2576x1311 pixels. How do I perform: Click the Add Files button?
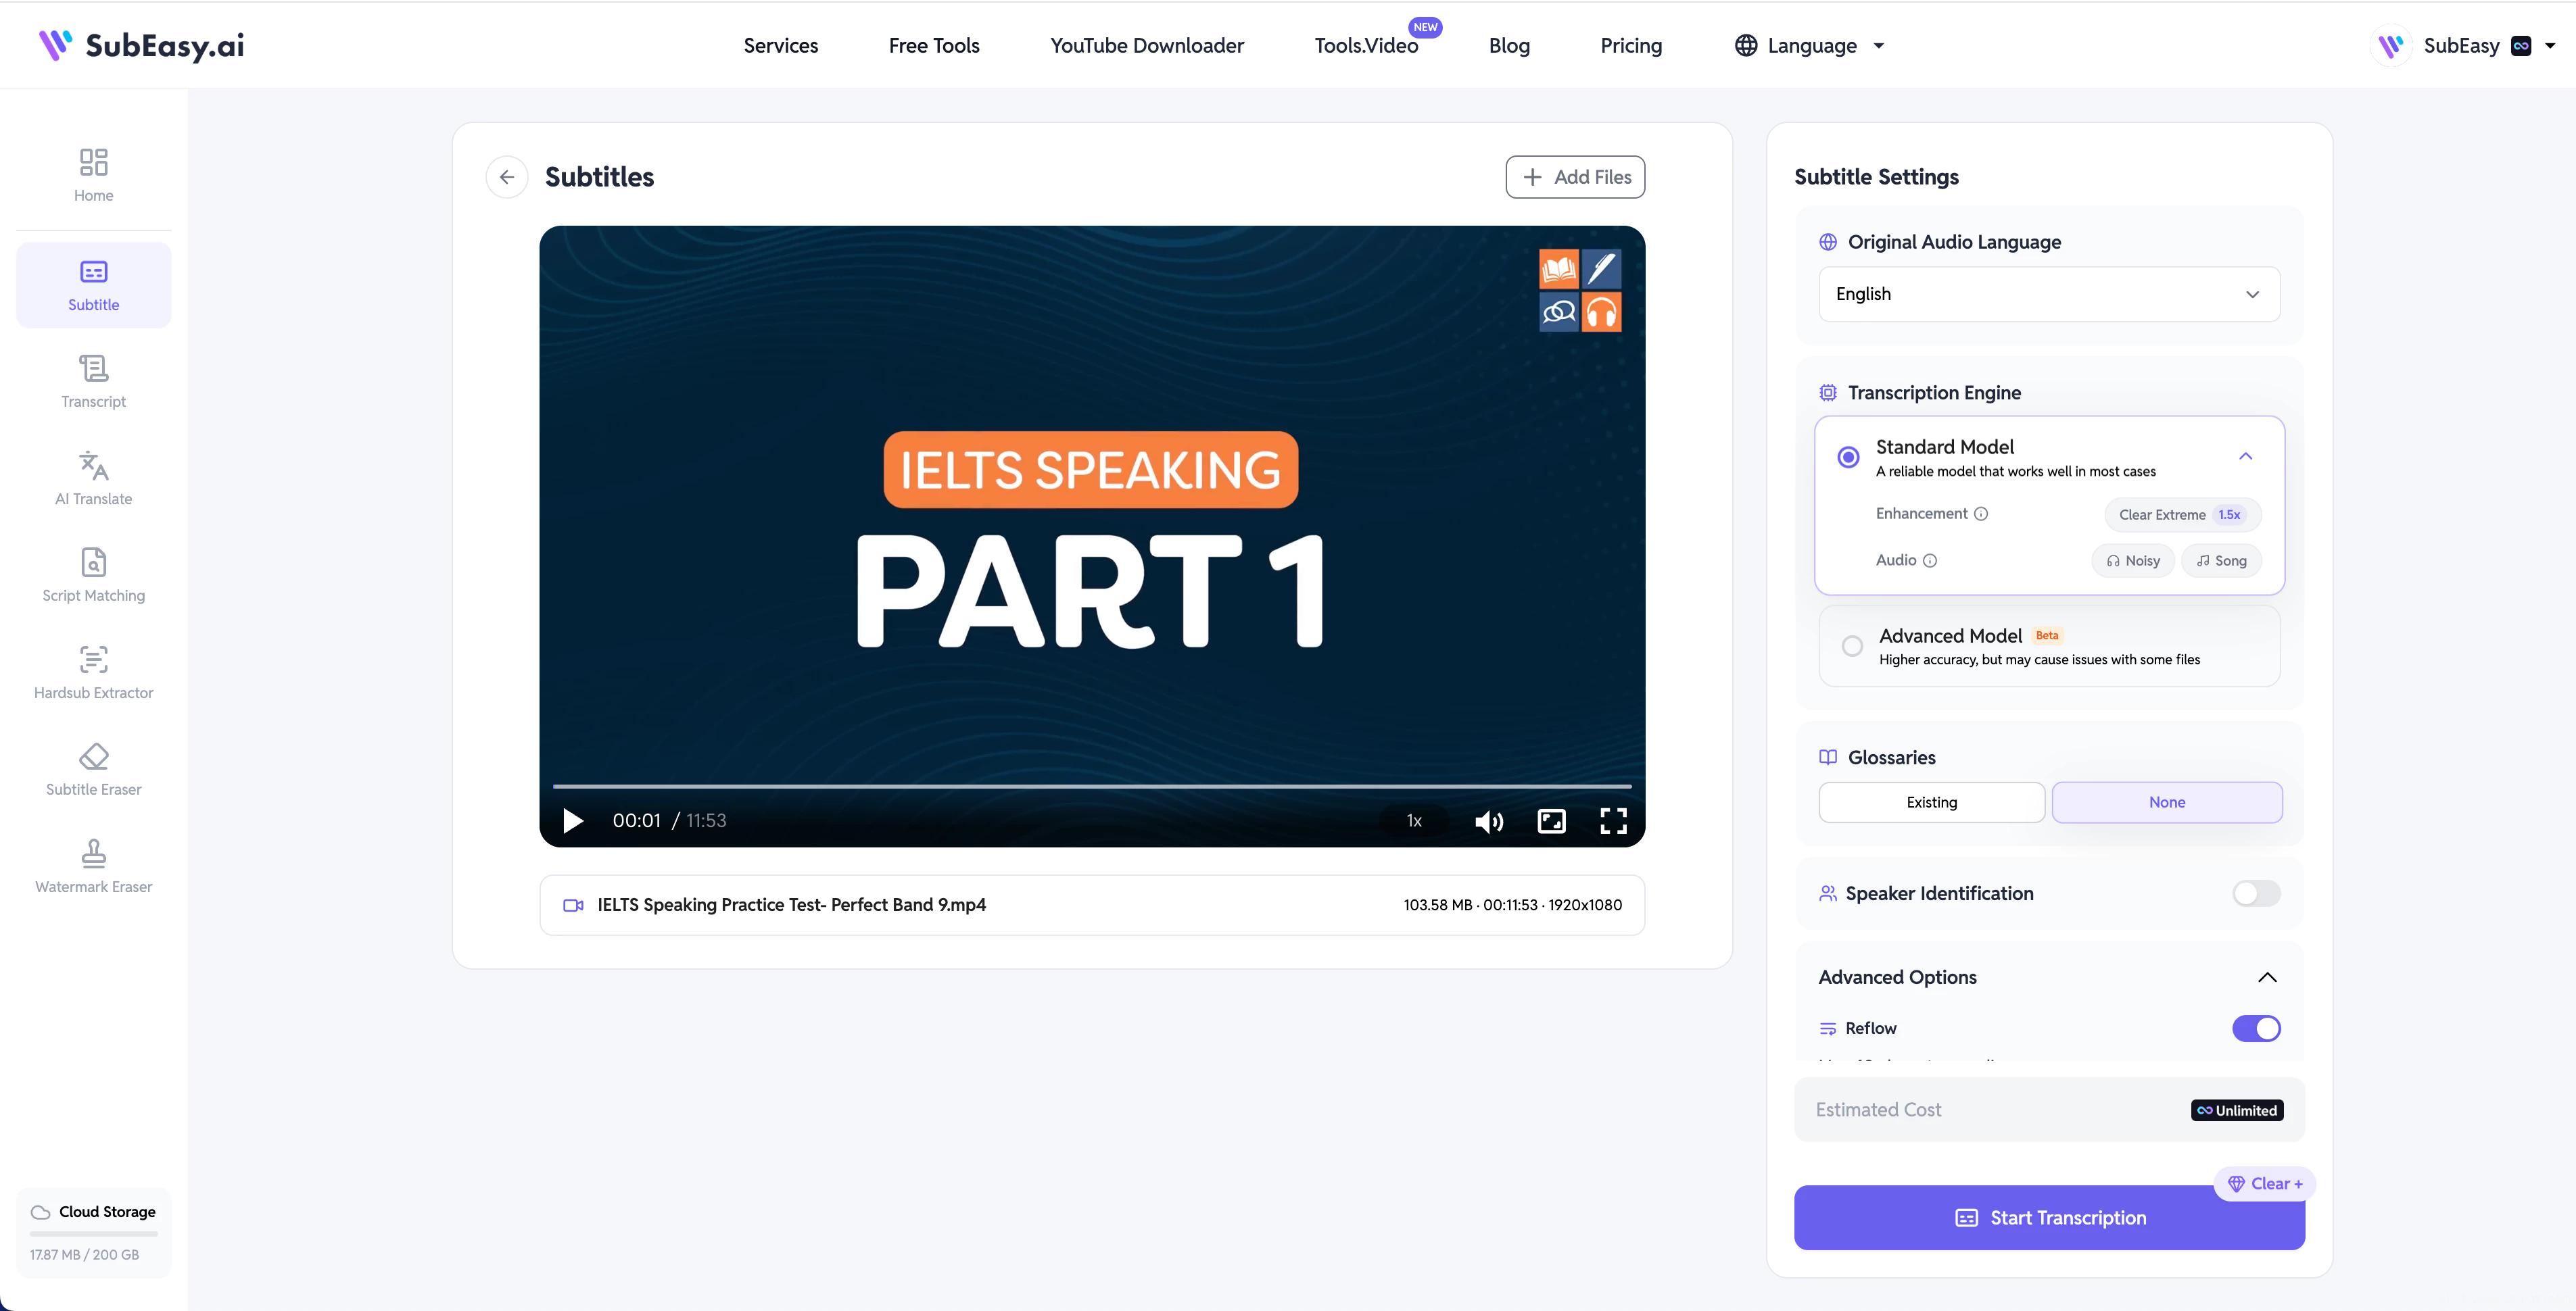[1575, 177]
